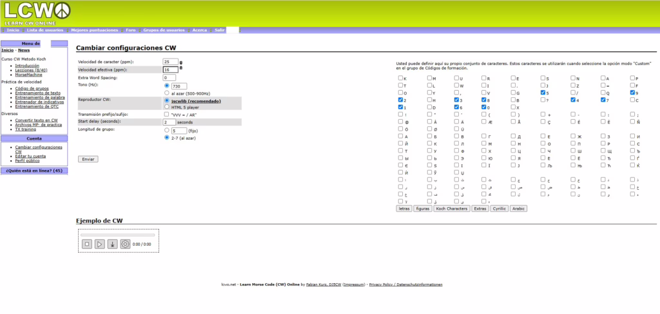660x314 pixels.
Task: Open the CW player settings gear
Action: pos(125,244)
